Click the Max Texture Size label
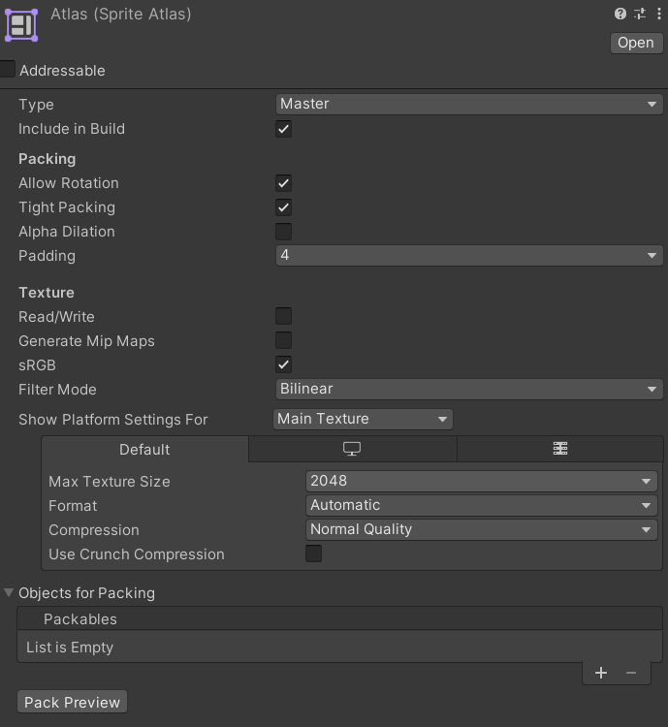Viewport: 668px width, 727px height. [x=110, y=482]
